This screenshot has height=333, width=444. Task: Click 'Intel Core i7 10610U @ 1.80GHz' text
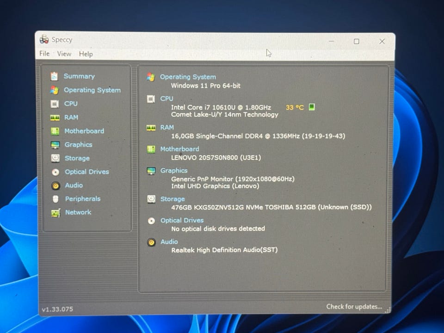(x=221, y=107)
